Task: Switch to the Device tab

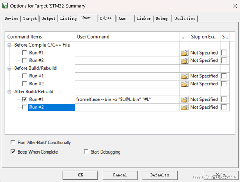Action: point(11,18)
